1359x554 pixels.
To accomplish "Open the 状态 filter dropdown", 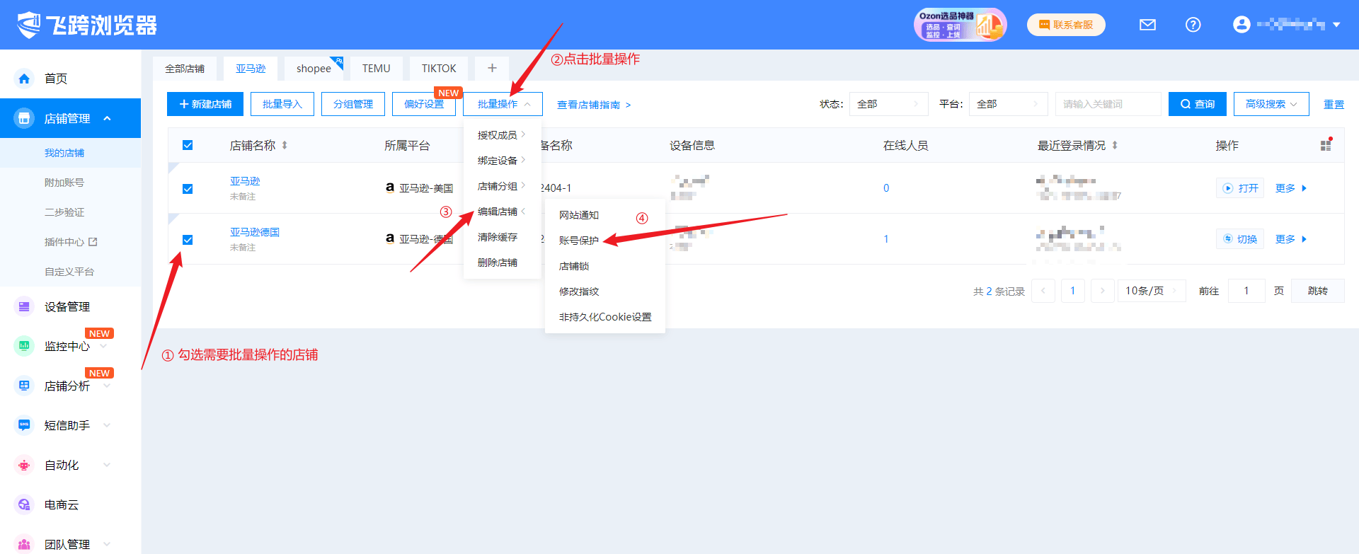I will click(888, 104).
